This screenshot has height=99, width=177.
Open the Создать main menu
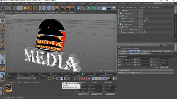tap(17, 4)
